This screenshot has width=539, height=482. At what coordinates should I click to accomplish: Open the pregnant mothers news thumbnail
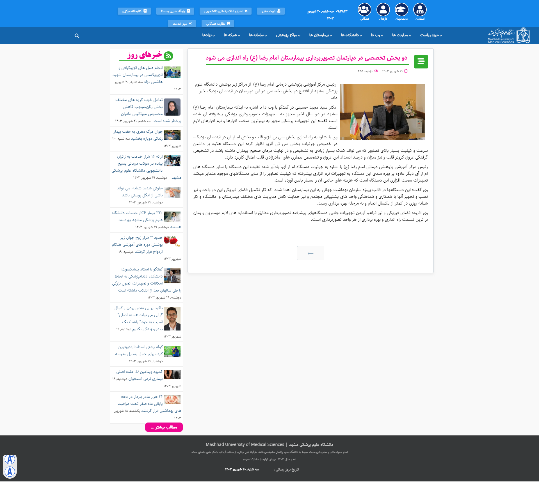[172, 400]
